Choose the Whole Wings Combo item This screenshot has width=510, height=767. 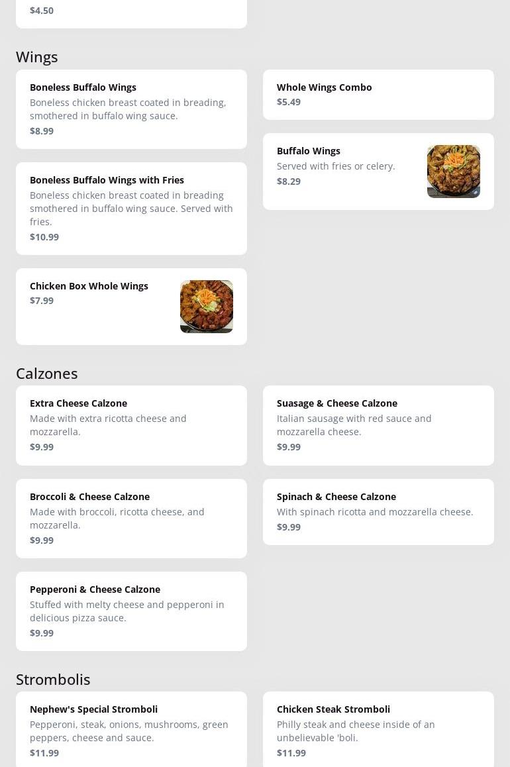378,95
